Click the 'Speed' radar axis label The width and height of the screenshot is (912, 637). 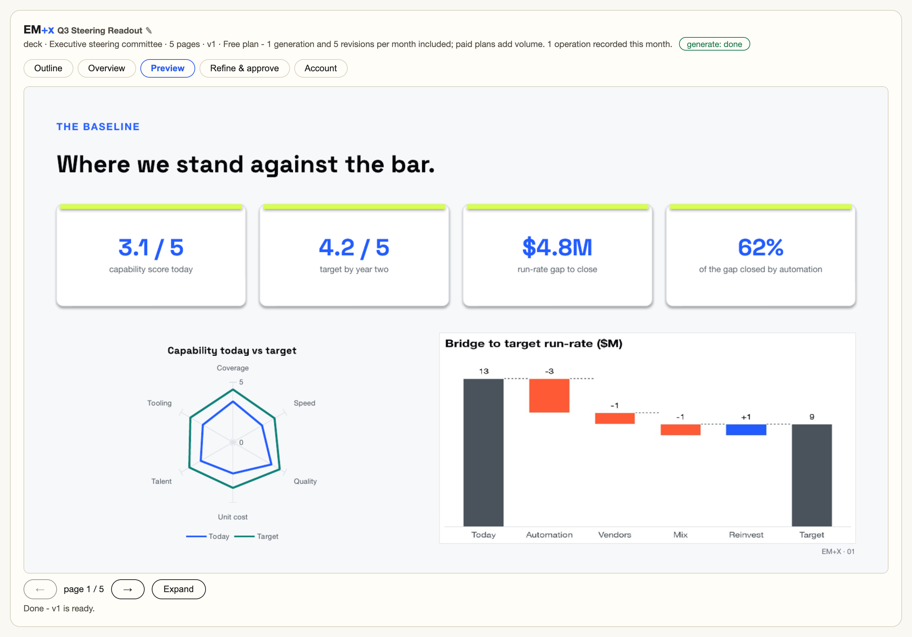304,403
